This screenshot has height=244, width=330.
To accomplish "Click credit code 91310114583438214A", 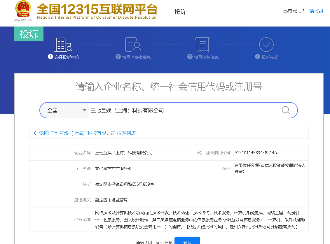I will (256, 153).
